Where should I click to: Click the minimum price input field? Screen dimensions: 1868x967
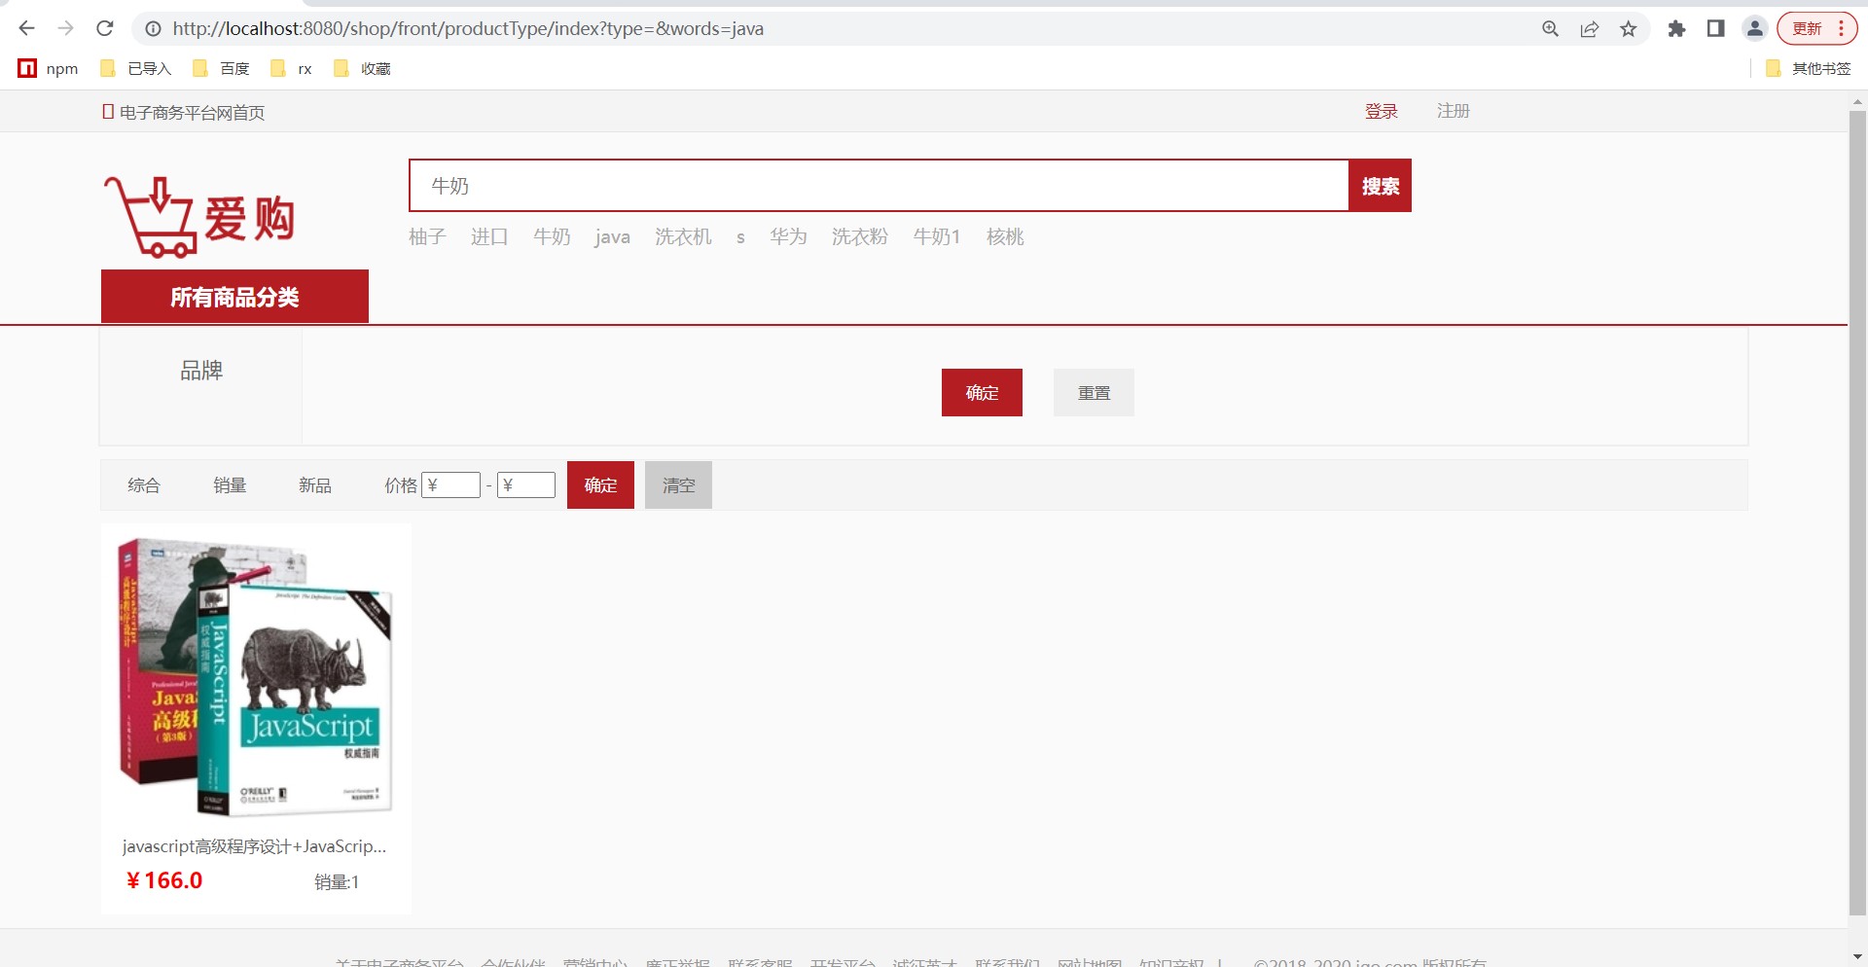coord(450,484)
